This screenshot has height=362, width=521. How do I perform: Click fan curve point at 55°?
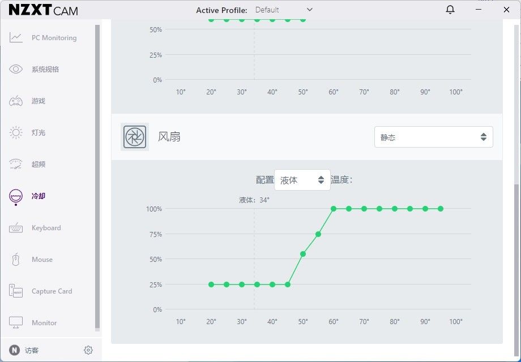pos(318,234)
